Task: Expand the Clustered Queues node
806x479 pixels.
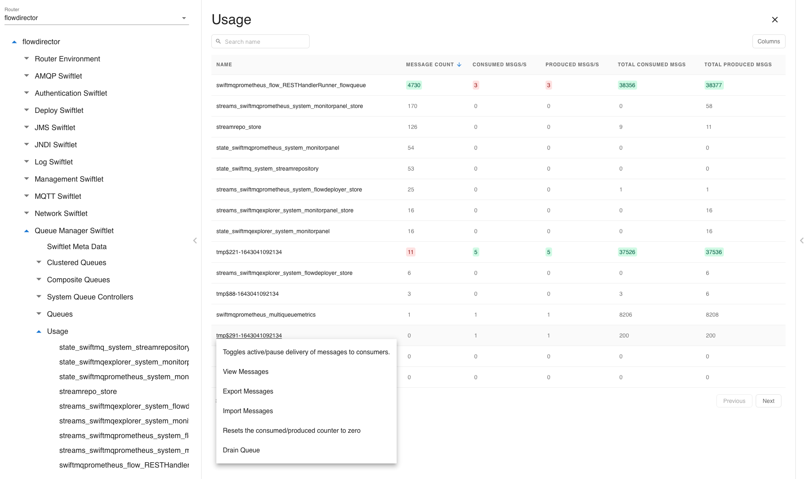Action: (x=39, y=263)
